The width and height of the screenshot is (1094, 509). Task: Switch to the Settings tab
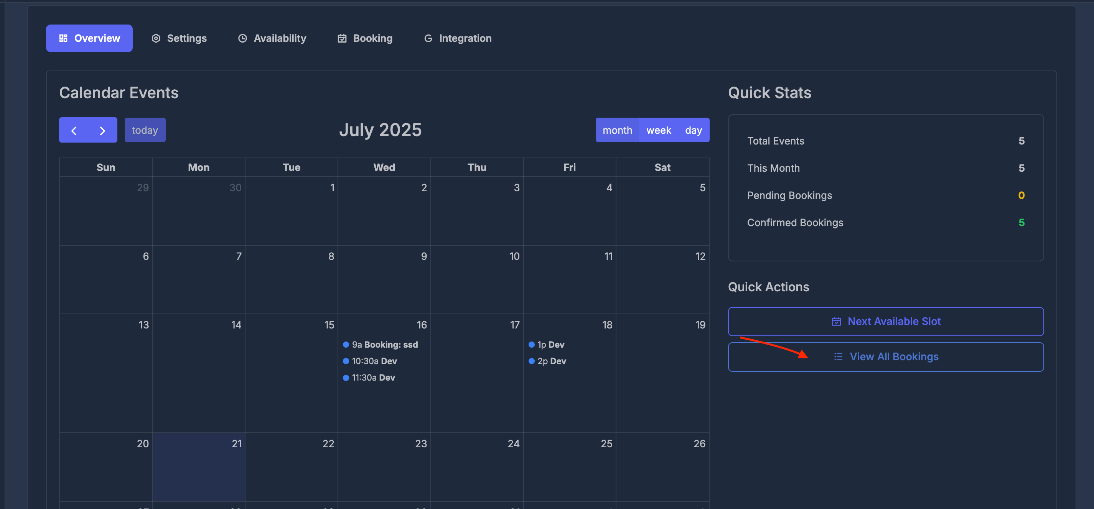click(x=179, y=38)
